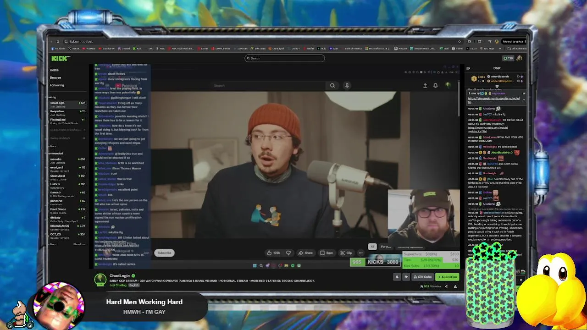Click the Just Chatting category link

[118, 285]
